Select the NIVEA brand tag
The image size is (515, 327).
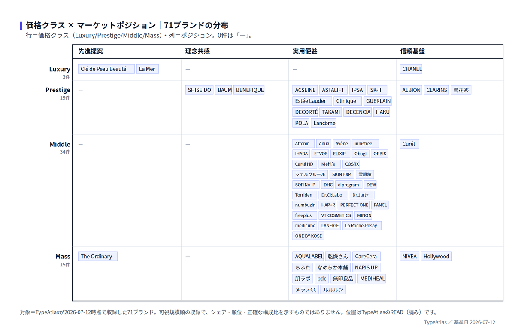click(x=409, y=257)
